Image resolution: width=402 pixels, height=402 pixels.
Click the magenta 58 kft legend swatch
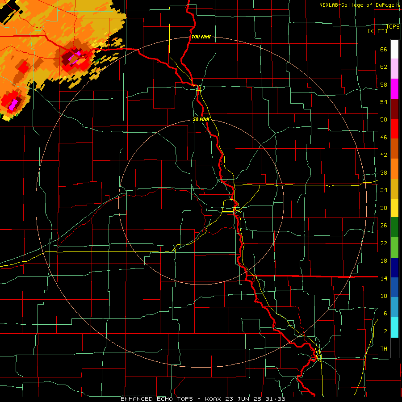pyautogui.click(x=394, y=89)
